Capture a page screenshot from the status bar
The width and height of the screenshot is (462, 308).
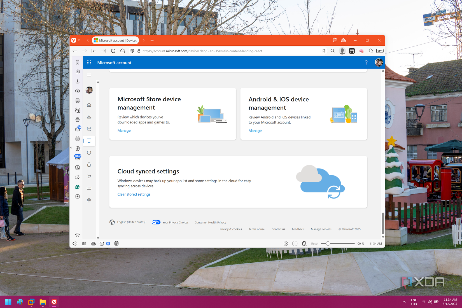pyautogui.click(x=286, y=244)
